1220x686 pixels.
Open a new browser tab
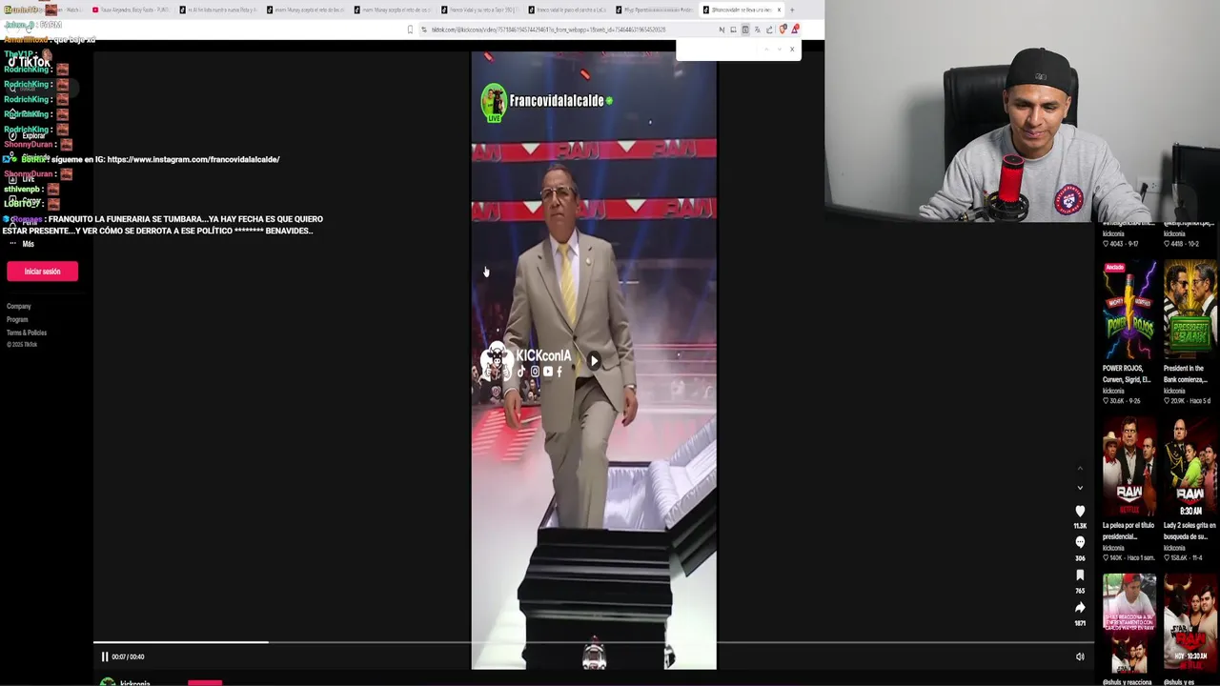click(x=791, y=10)
